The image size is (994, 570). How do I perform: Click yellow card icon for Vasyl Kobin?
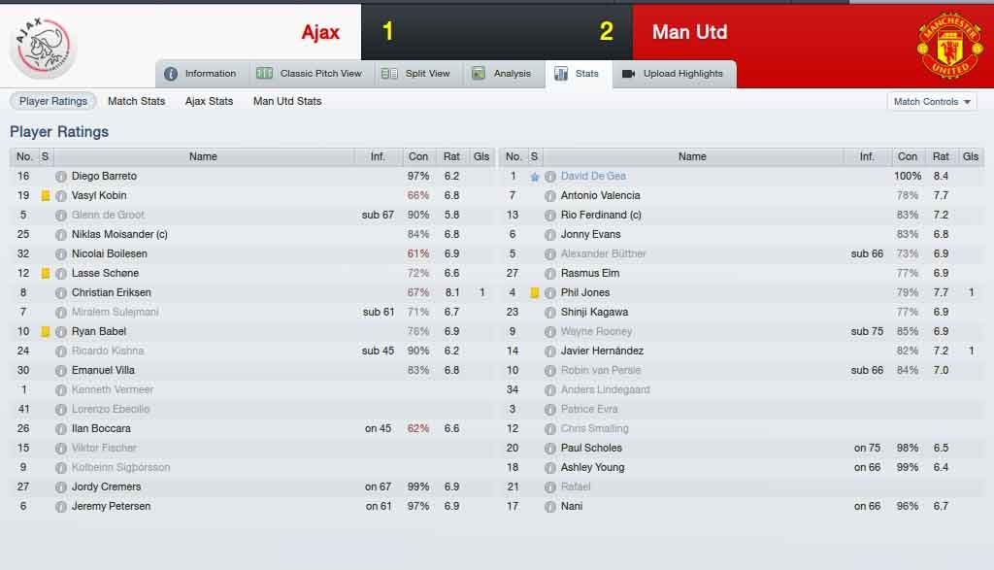point(45,196)
